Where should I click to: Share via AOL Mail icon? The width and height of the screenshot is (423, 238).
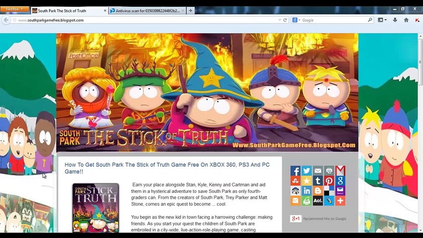(318, 200)
